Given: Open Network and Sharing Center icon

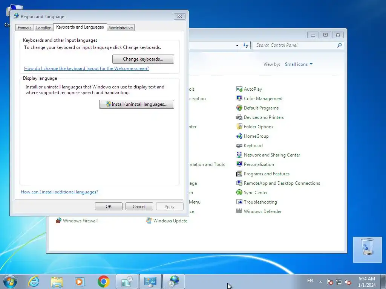Looking at the screenshot, I should (239, 155).
